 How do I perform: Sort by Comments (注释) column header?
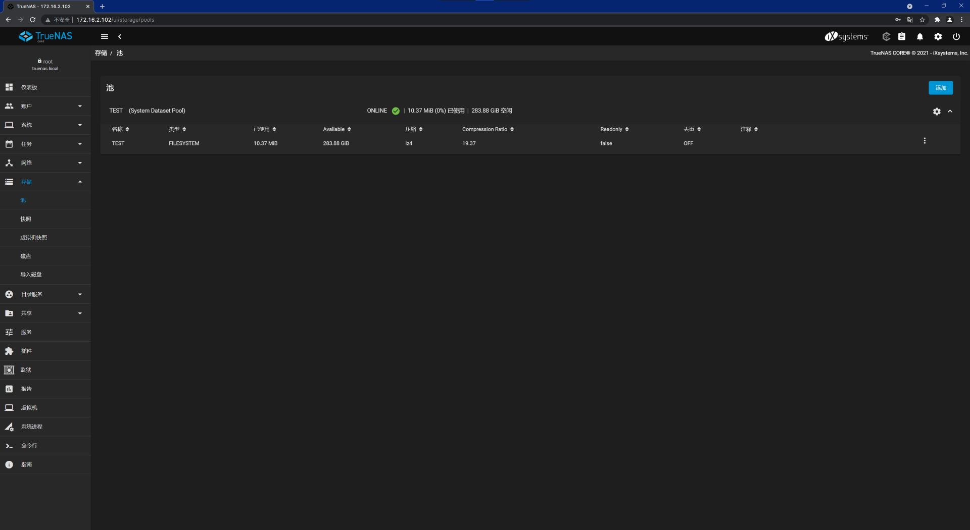749,129
